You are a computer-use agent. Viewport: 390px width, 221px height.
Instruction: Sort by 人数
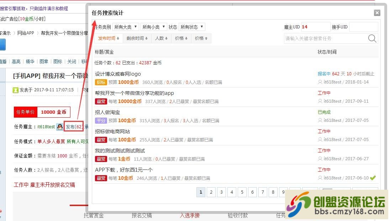tap(161, 38)
